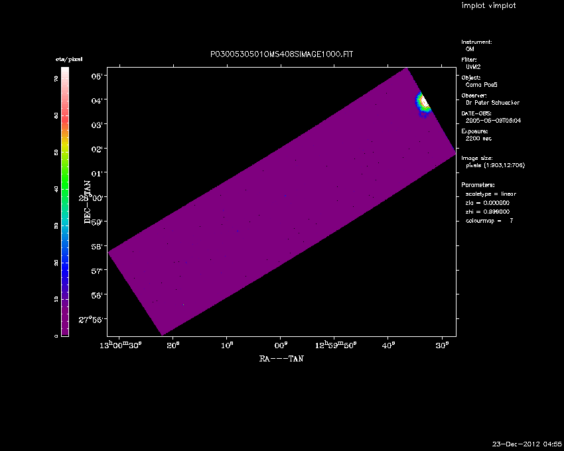
Task: Click the object name 'Coma Pos5'
Action: pyautogui.click(x=481, y=85)
